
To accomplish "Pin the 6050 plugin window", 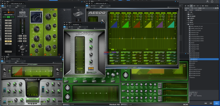I will pos(82,2).
